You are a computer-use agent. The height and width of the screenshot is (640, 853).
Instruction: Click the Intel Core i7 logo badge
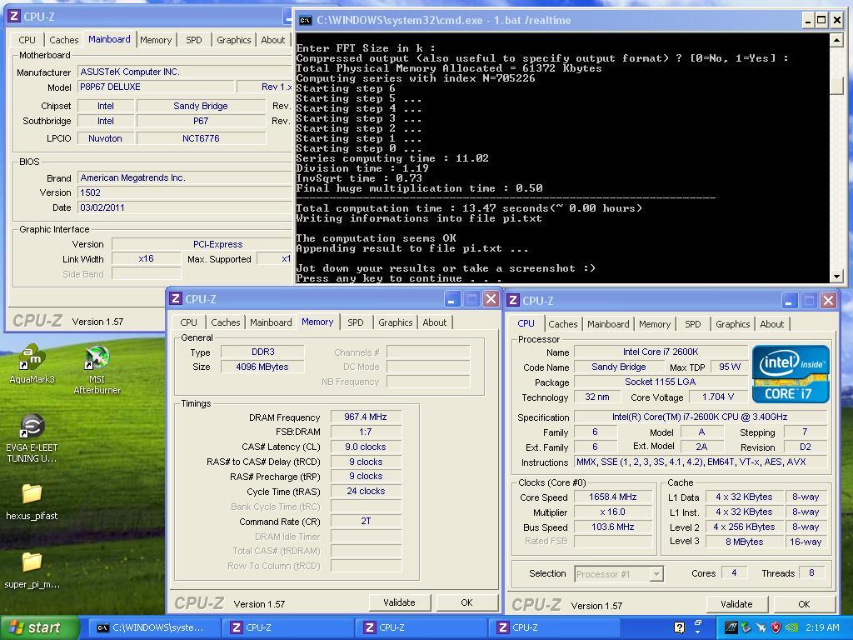(x=791, y=374)
